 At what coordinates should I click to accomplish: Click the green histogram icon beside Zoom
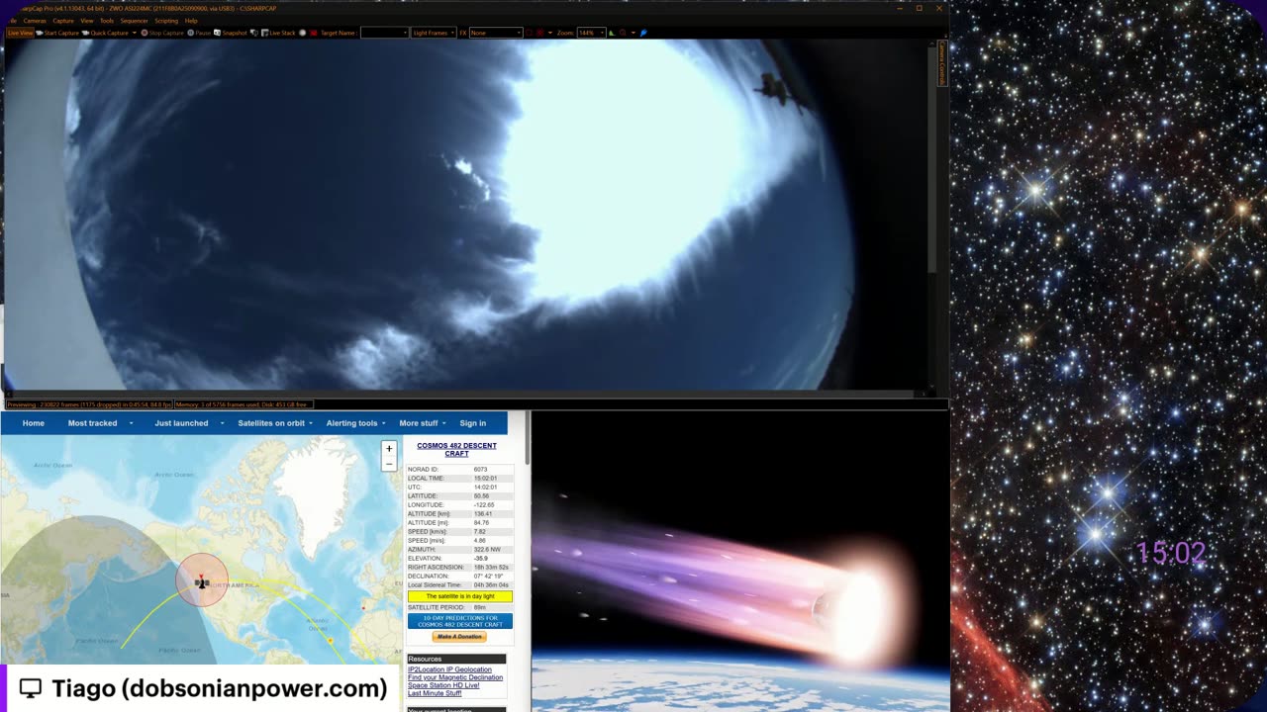pos(612,33)
